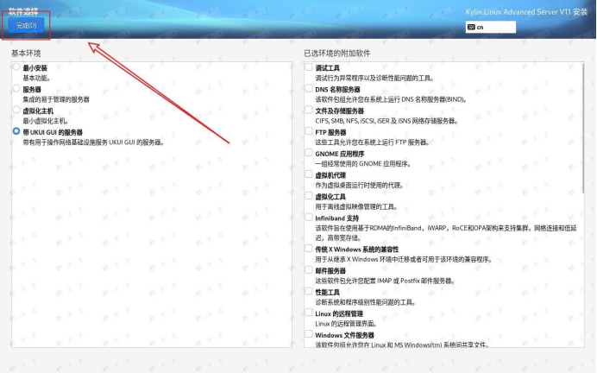The width and height of the screenshot is (597, 373).
Task: Check the Infiniband 支持 checkbox
Action: [x=309, y=218]
